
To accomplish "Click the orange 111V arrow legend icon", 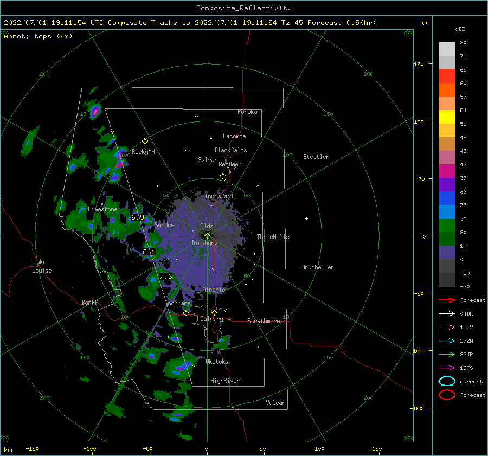I will click(447, 327).
